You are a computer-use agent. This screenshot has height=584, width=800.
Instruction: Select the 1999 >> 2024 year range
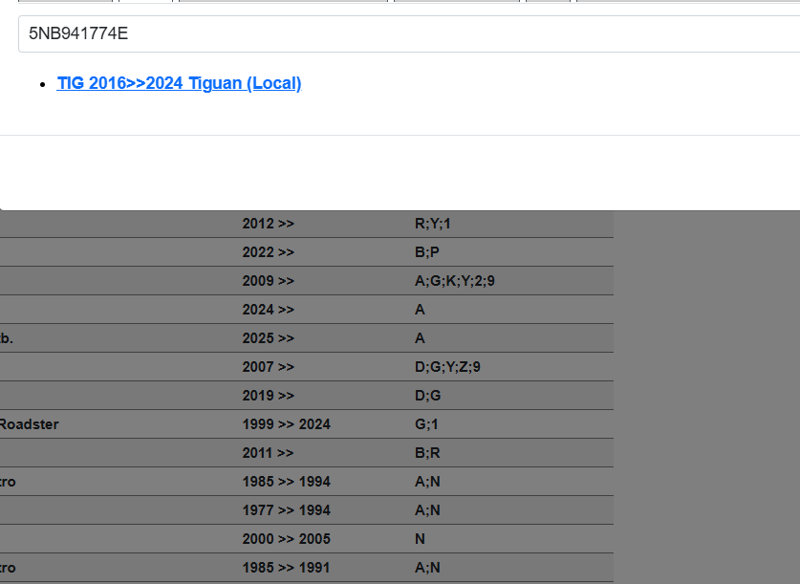tap(287, 424)
